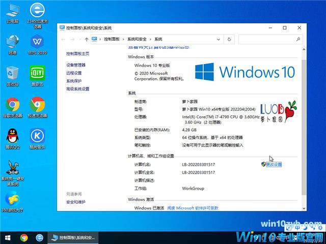This screenshot has width=326, height=244.
Task: Click 更改设置 link
Action: [274, 164]
